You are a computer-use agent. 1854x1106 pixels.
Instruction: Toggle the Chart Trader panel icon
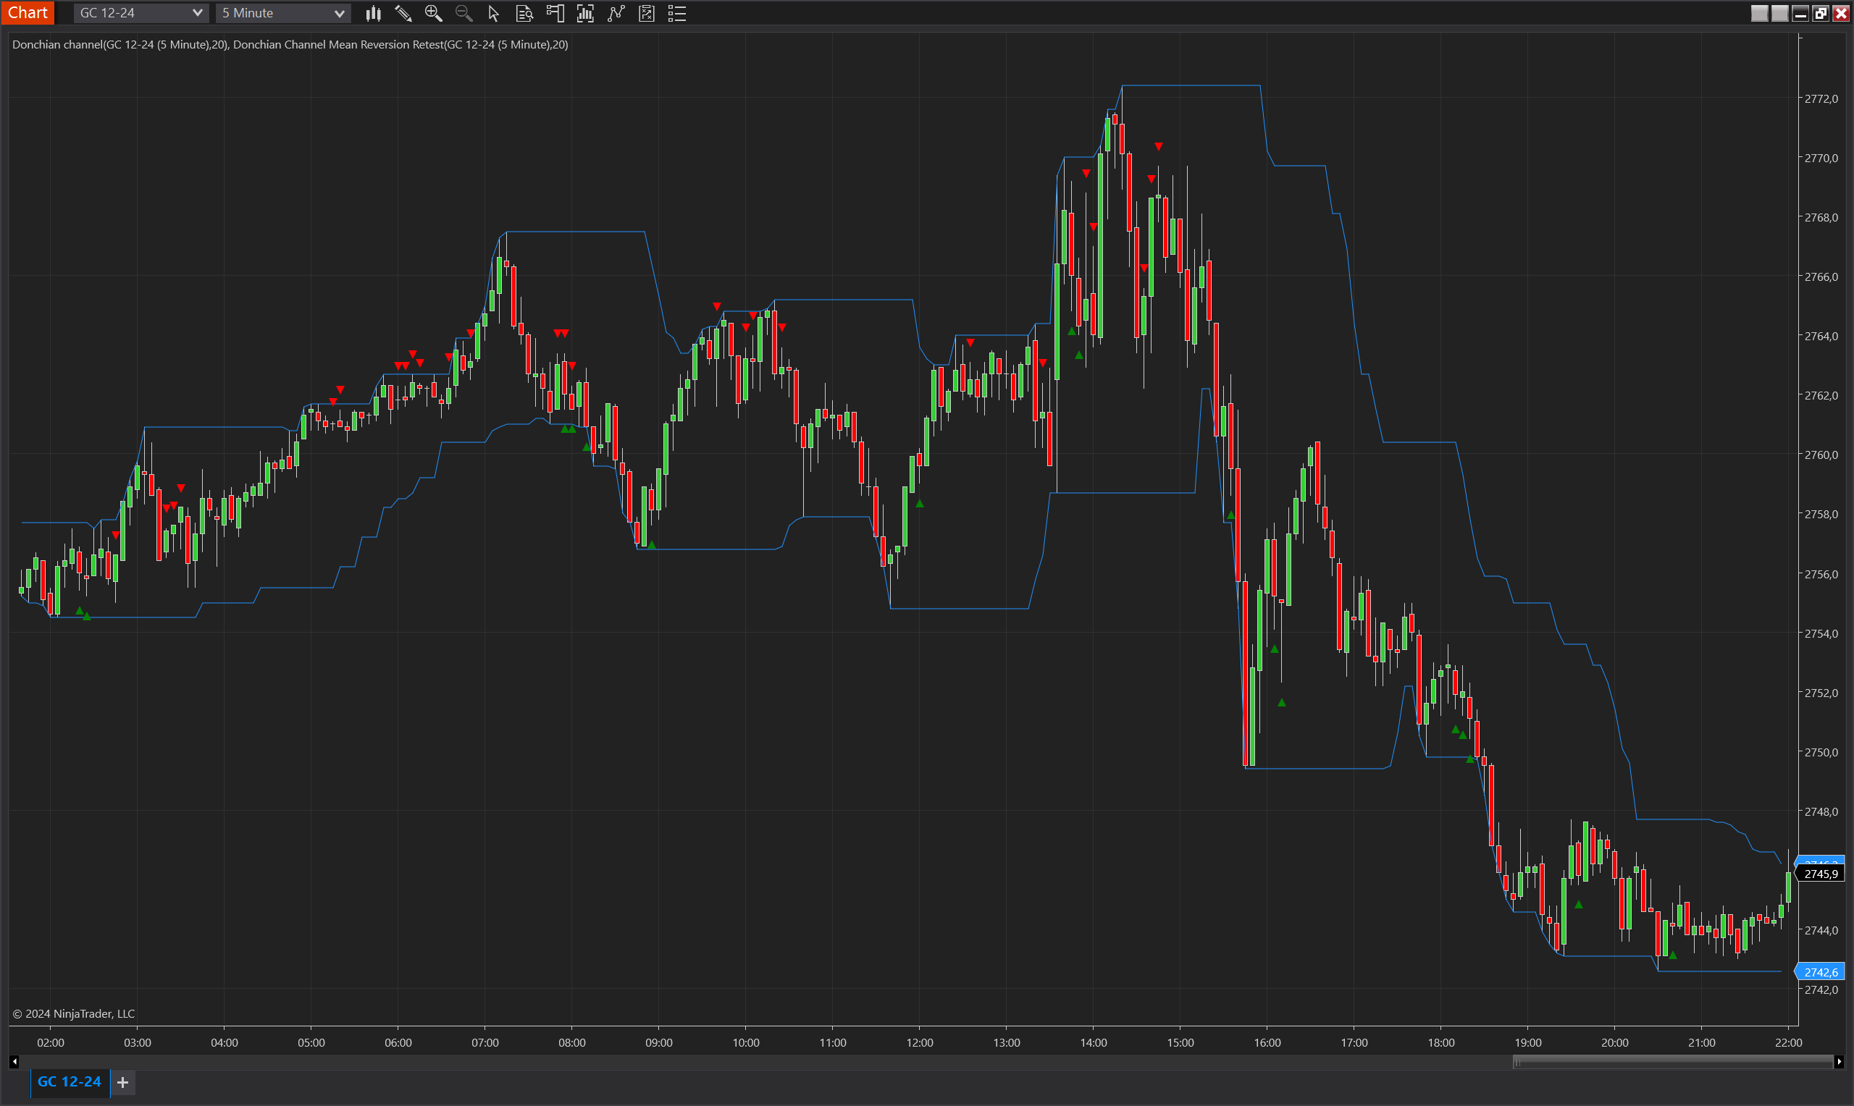(x=555, y=14)
